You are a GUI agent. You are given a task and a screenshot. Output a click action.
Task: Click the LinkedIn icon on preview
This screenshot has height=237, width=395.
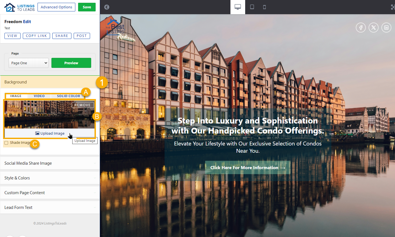(386, 28)
